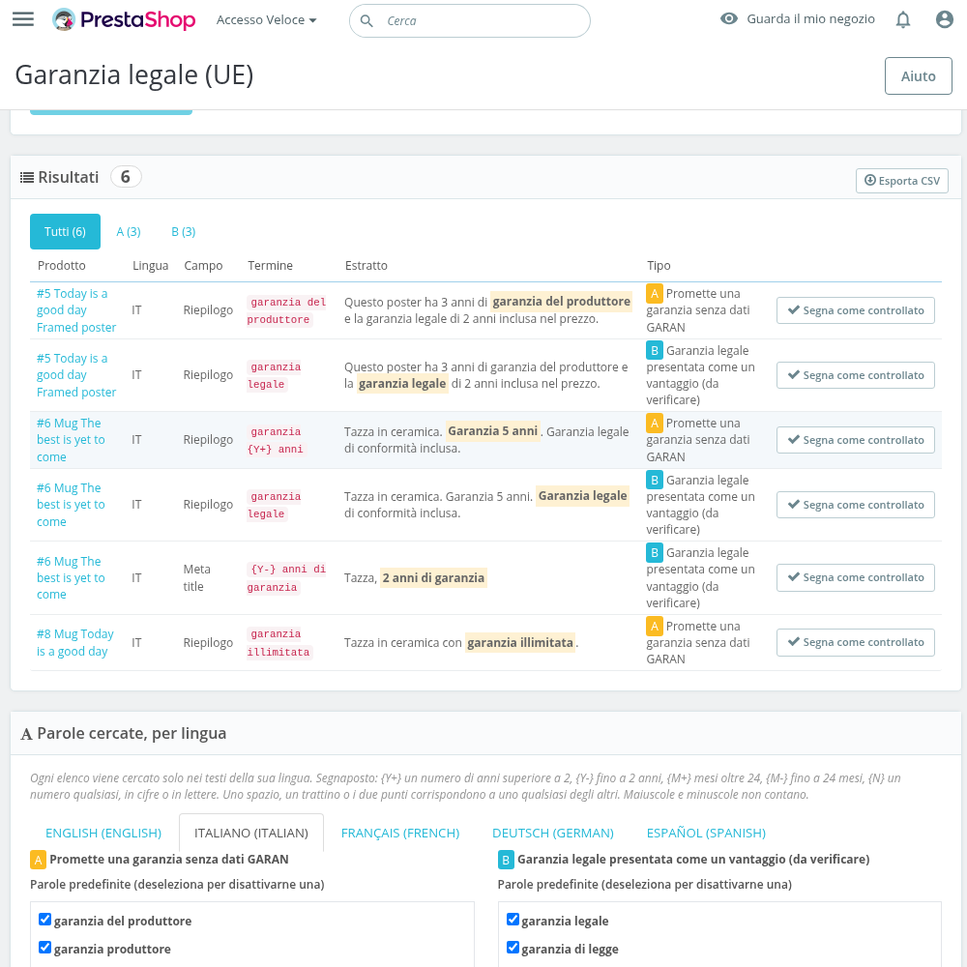Filter results by the A (3) tab
This screenshot has height=967, width=967.
tap(129, 232)
